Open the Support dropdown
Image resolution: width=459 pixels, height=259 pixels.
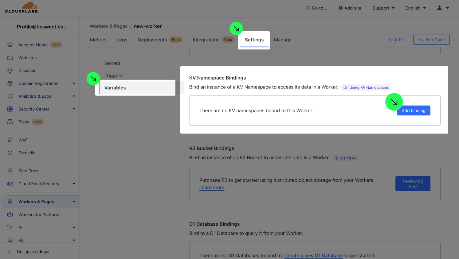pos(384,8)
